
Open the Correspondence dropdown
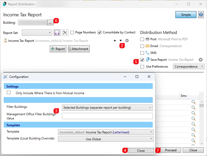click(189, 67)
